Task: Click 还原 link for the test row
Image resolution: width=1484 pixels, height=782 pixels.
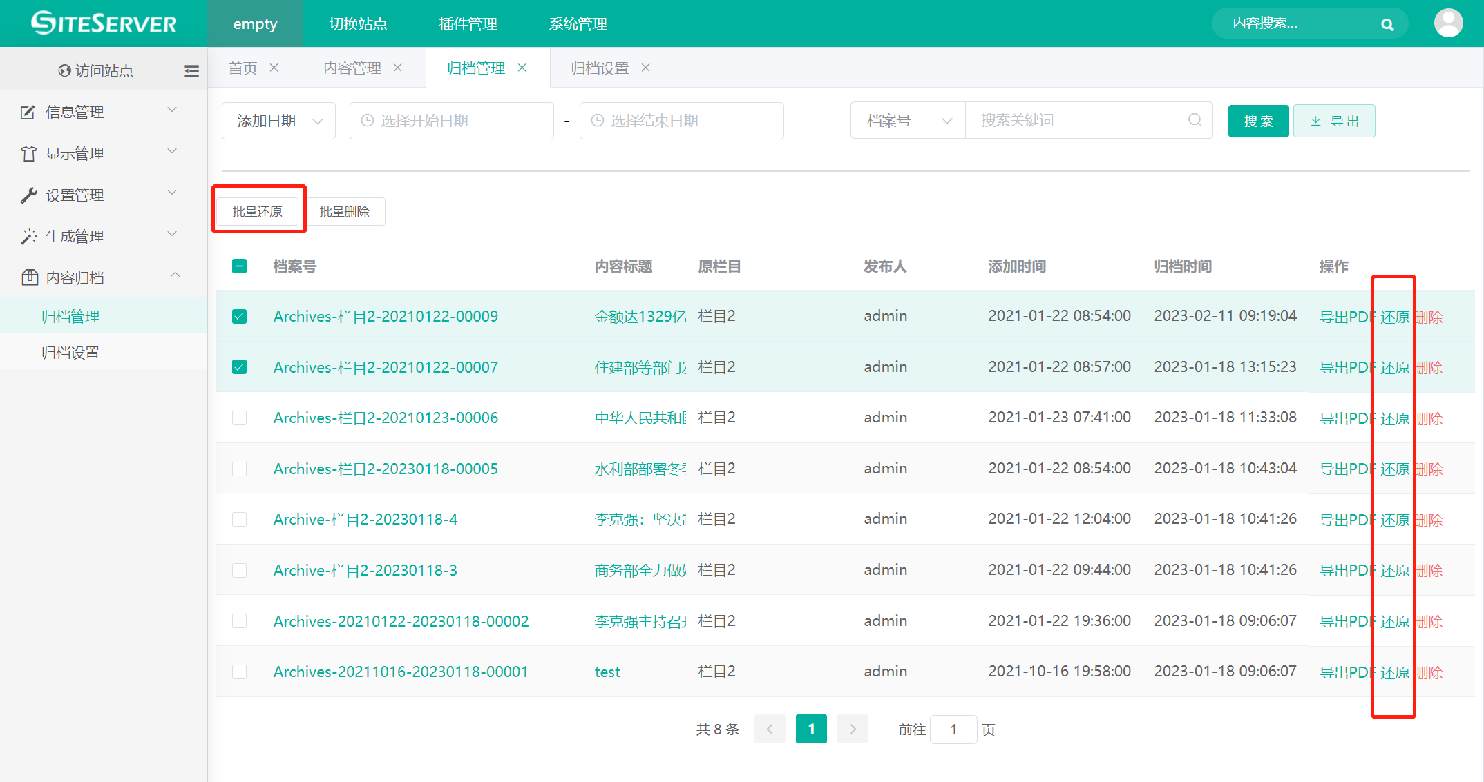Action: [1394, 672]
